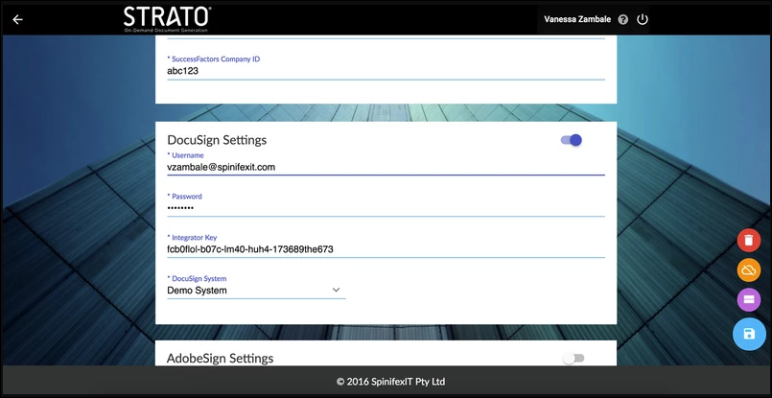The width and height of the screenshot is (772, 398).
Task: Click into the Password field
Action: click(384, 207)
